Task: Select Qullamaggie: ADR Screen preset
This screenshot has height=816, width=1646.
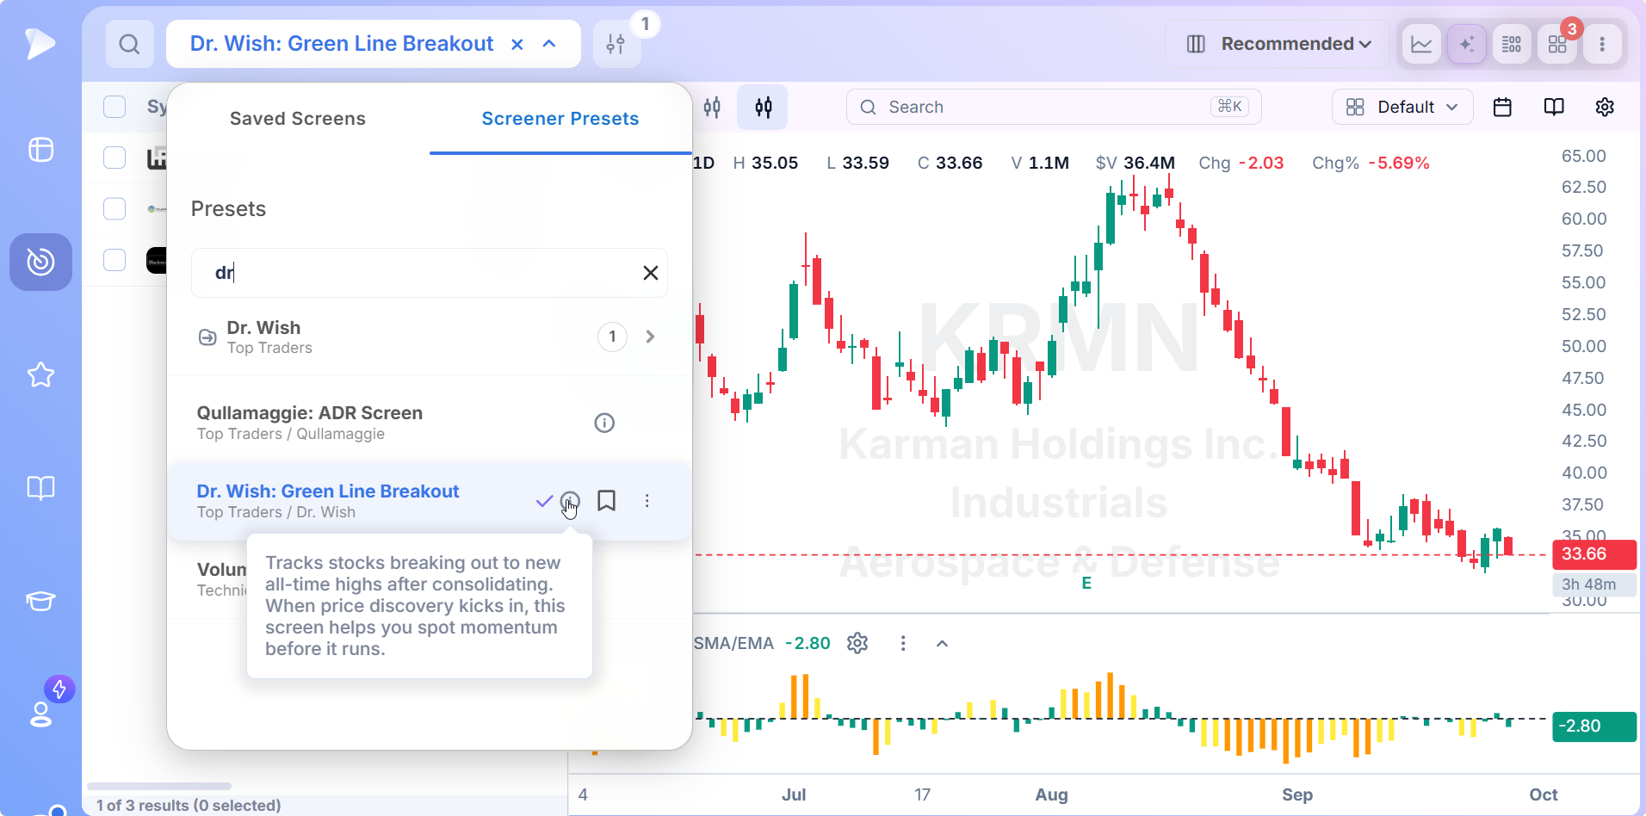Action: (429, 423)
